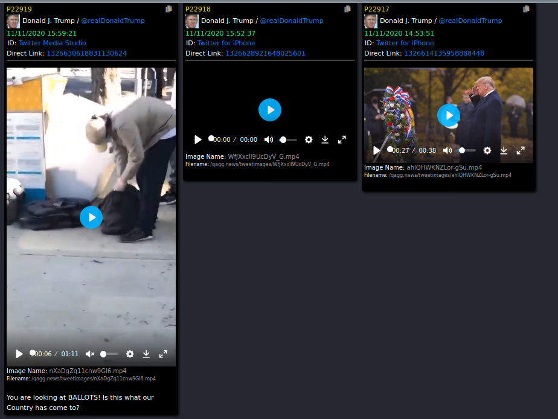
Task: Open the Twitter Media Studio source link
Action: coord(53,43)
